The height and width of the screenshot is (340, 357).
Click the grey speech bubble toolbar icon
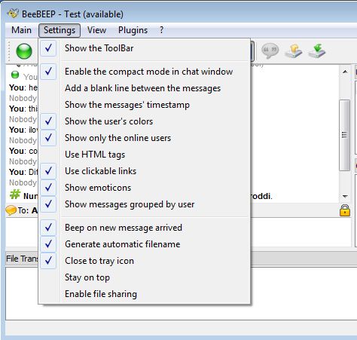(x=270, y=51)
